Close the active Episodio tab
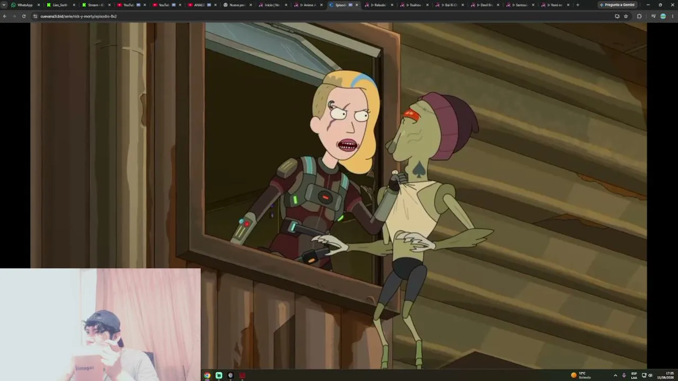The width and height of the screenshot is (678, 381). click(x=356, y=5)
